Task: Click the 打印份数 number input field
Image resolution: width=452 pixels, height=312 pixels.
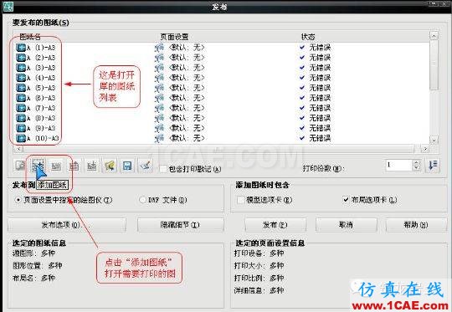Action: [399, 166]
